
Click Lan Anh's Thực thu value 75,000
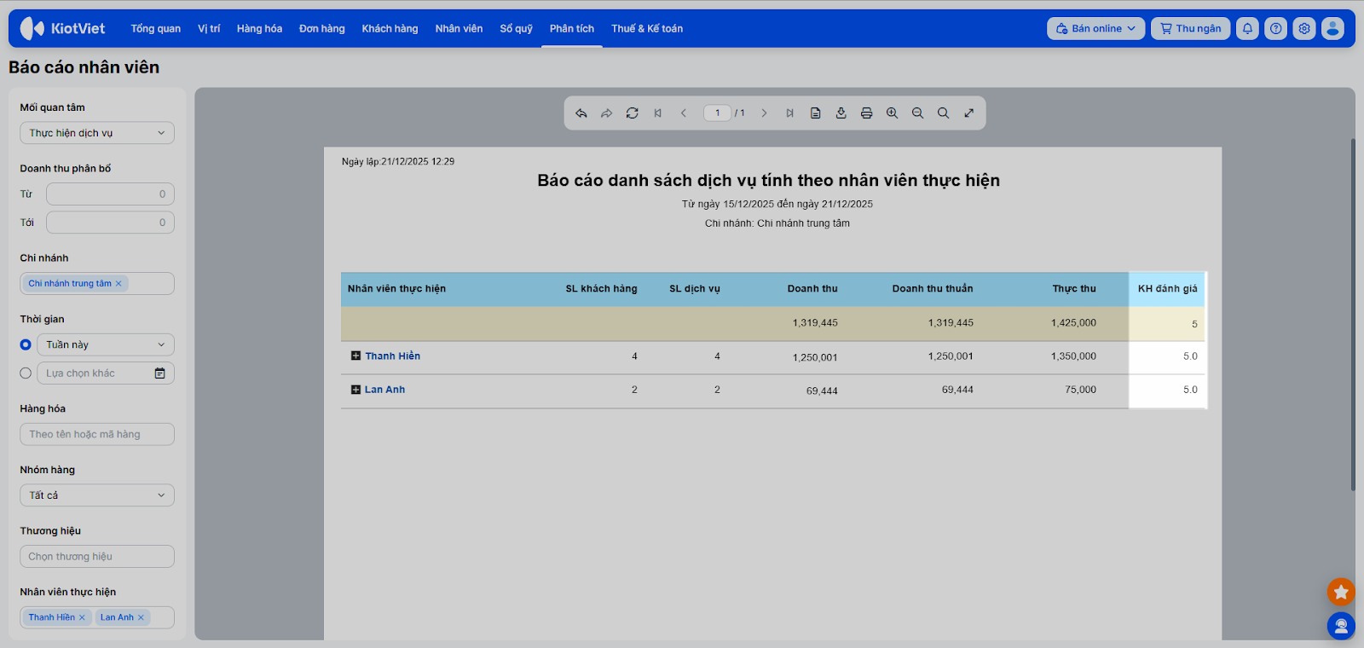(1081, 390)
